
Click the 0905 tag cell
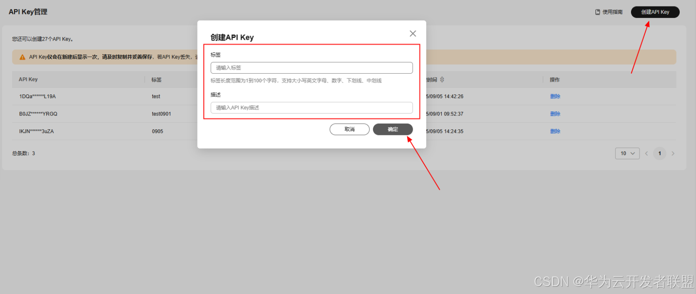[x=157, y=132]
